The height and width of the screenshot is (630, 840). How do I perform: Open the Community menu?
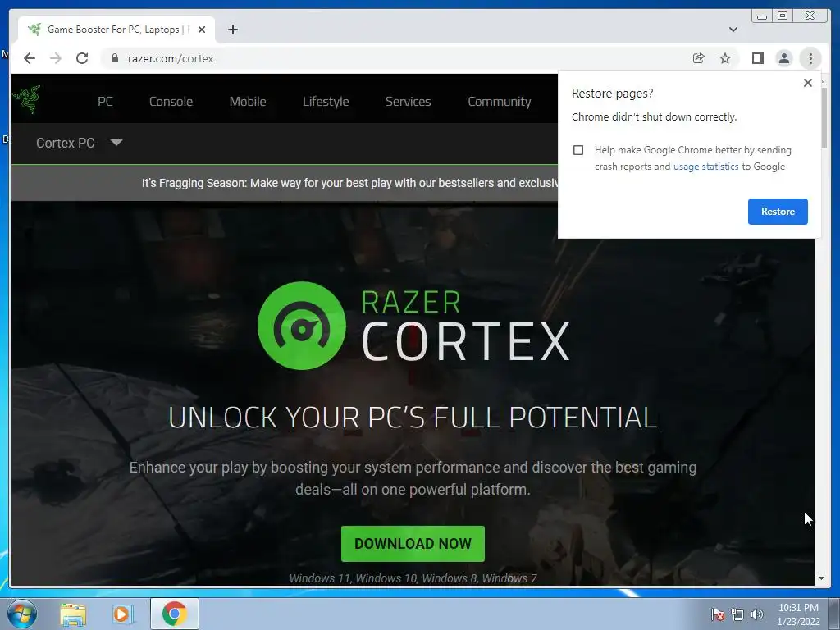pos(500,101)
